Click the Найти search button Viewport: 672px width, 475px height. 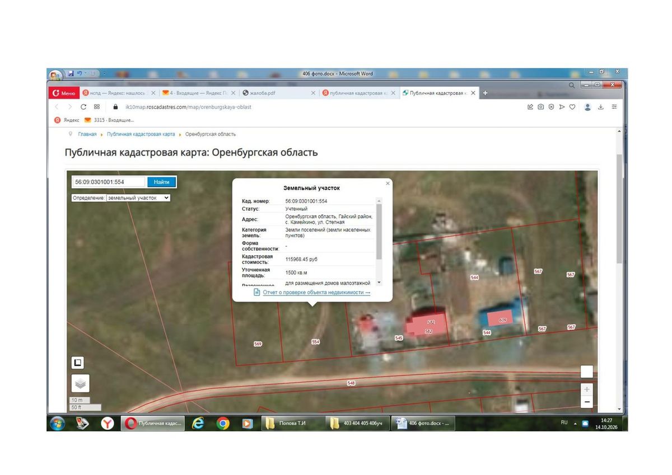162,182
